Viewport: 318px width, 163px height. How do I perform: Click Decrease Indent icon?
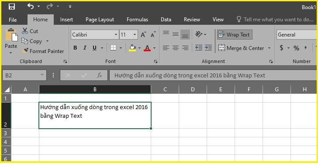199,48
